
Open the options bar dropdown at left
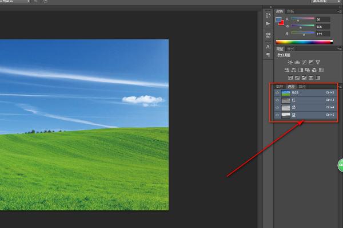click(15, 1)
